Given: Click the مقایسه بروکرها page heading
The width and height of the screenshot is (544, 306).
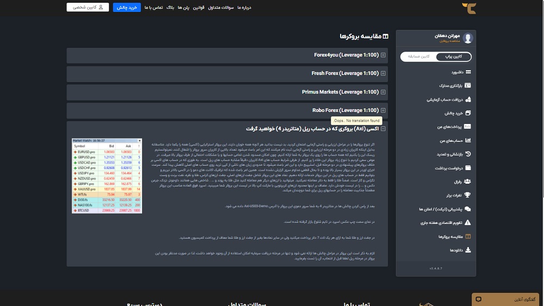Looking at the screenshot, I should click(x=364, y=36).
